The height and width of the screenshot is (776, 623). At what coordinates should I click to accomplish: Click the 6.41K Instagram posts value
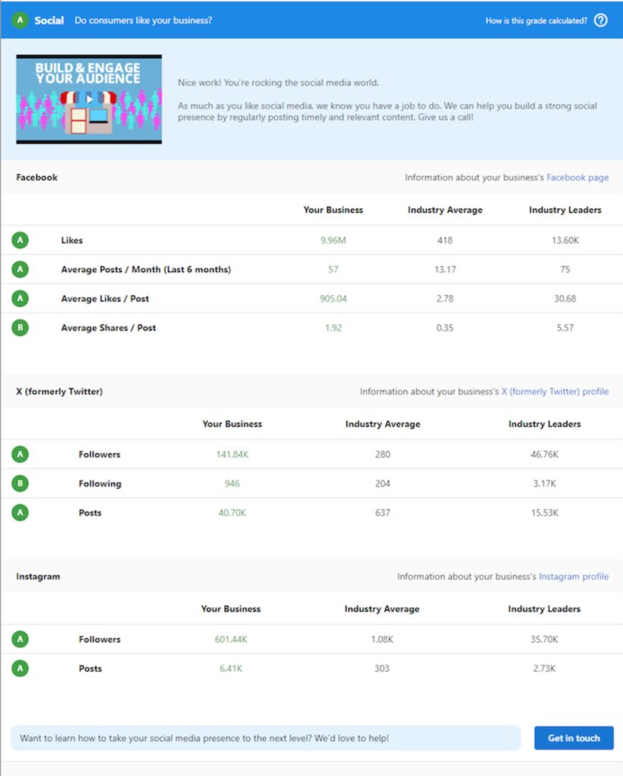coord(230,669)
